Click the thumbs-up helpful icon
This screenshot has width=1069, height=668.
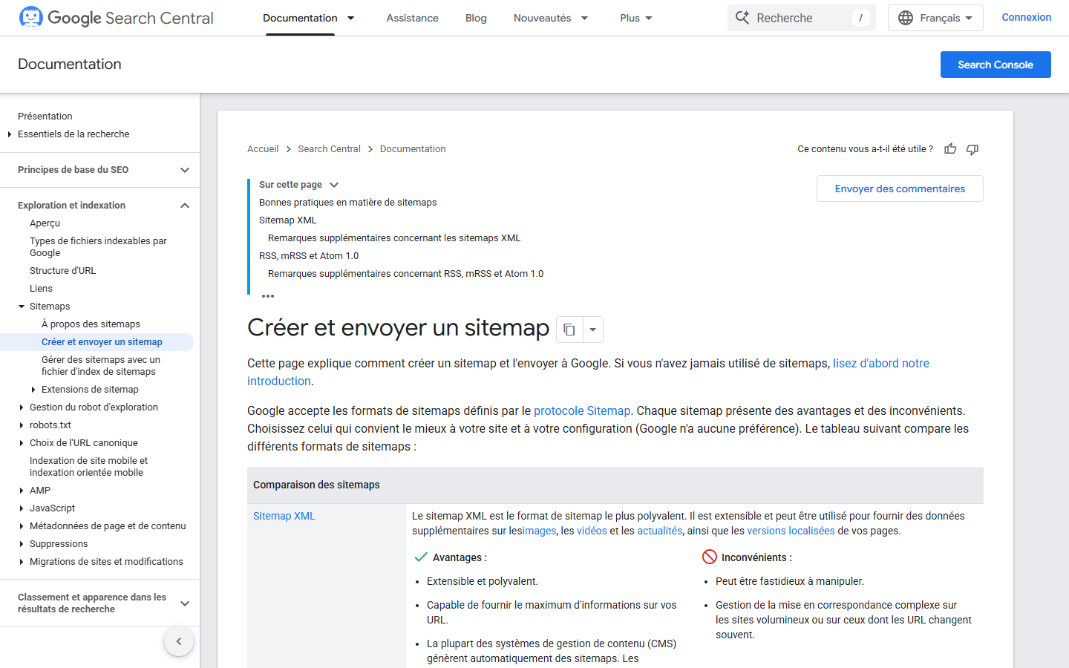950,149
